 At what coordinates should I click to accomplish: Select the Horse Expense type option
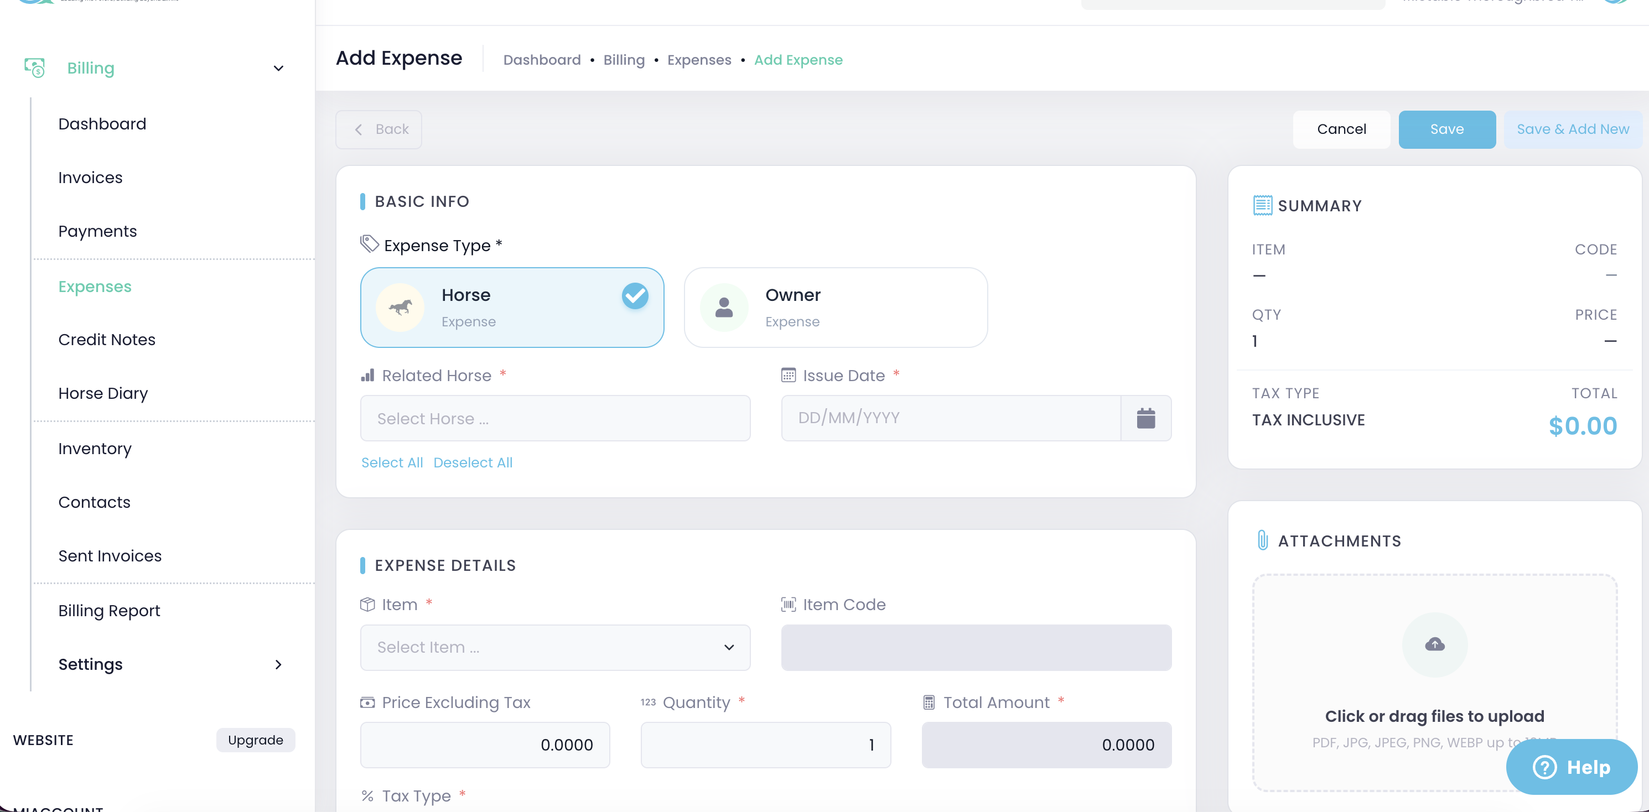[x=511, y=308]
